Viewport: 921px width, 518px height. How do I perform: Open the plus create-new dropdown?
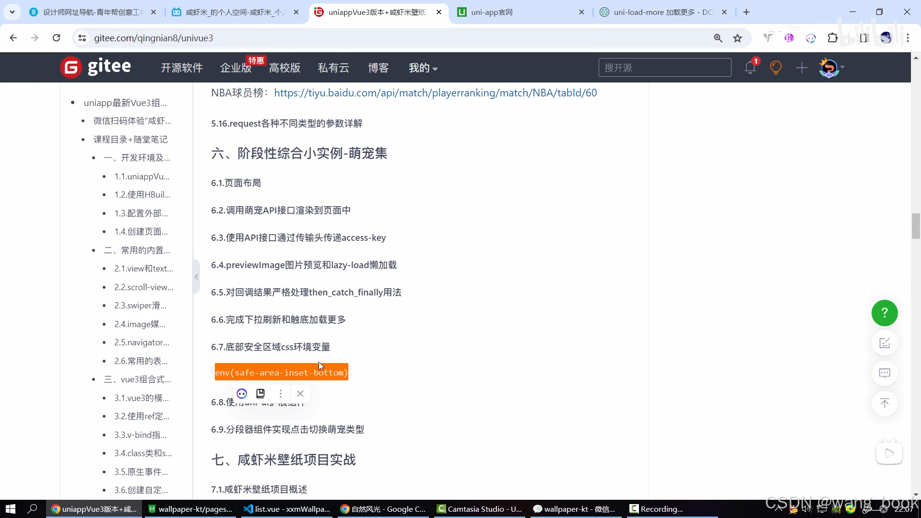(802, 68)
